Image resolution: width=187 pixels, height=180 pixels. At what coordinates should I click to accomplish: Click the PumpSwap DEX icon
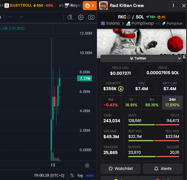tap(128, 23)
